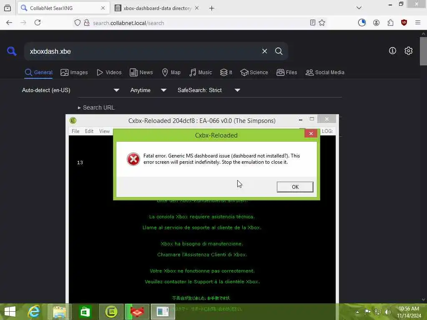Open the Firefox account icon

pyautogui.click(x=377, y=22)
